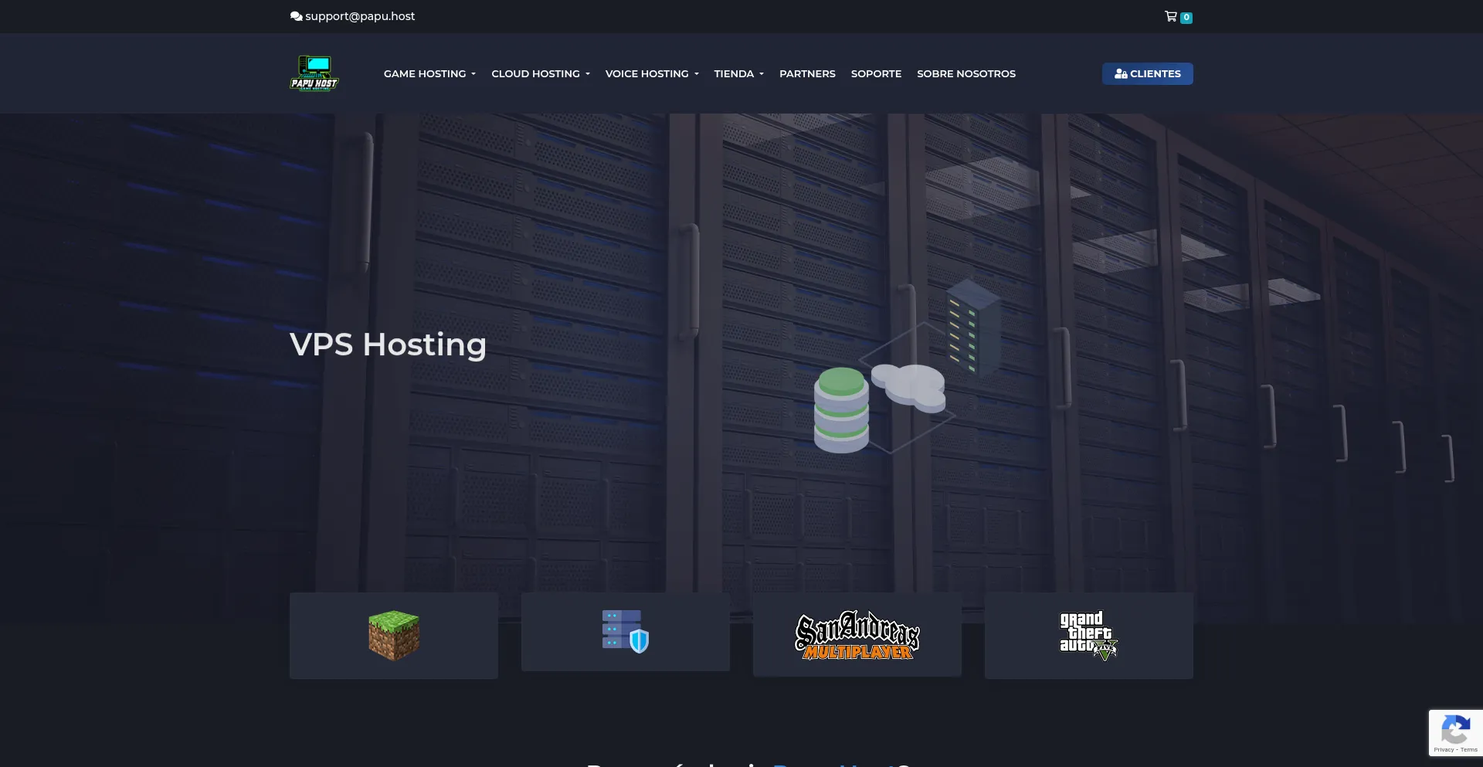Image resolution: width=1483 pixels, height=767 pixels.
Task: Expand the Game Hosting dropdown
Action: 429,74
